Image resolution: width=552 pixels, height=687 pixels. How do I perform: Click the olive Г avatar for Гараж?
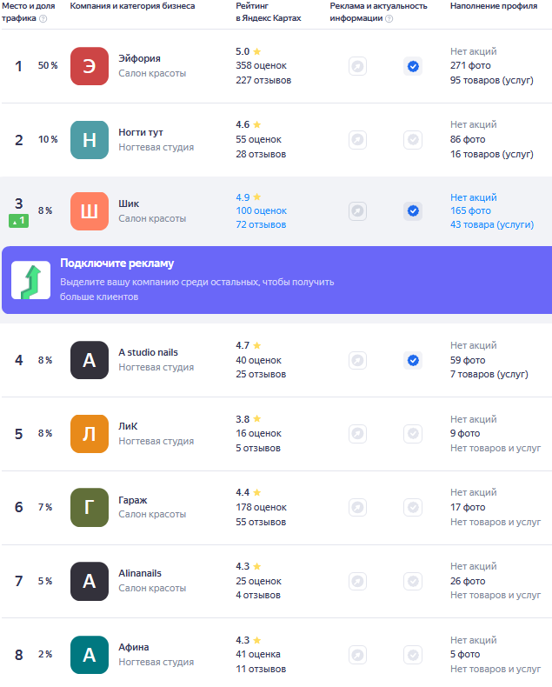tap(90, 507)
